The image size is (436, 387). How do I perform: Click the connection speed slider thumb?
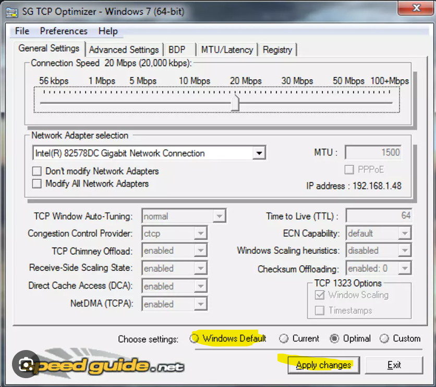point(235,103)
